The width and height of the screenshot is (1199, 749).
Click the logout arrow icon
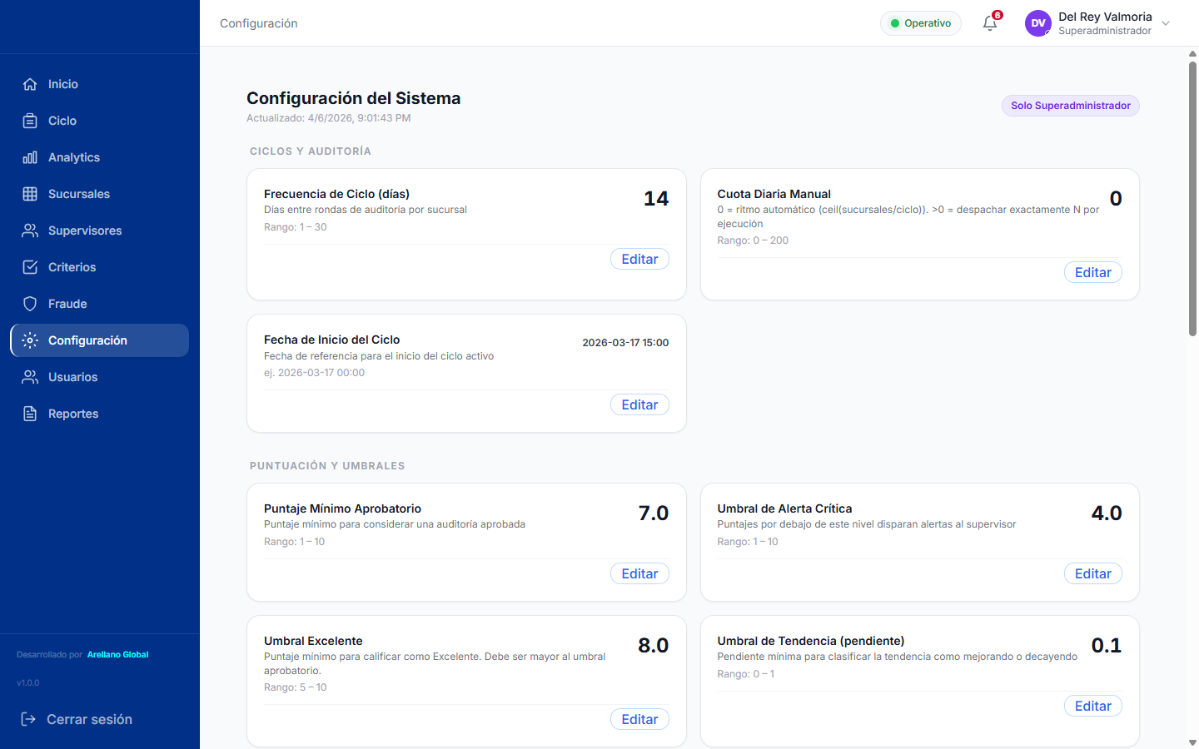(28, 719)
